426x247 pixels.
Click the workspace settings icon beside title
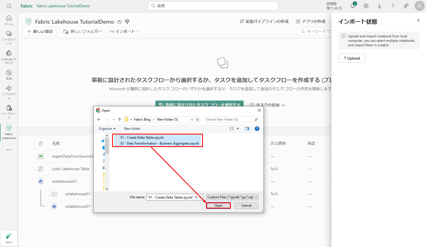(x=120, y=22)
